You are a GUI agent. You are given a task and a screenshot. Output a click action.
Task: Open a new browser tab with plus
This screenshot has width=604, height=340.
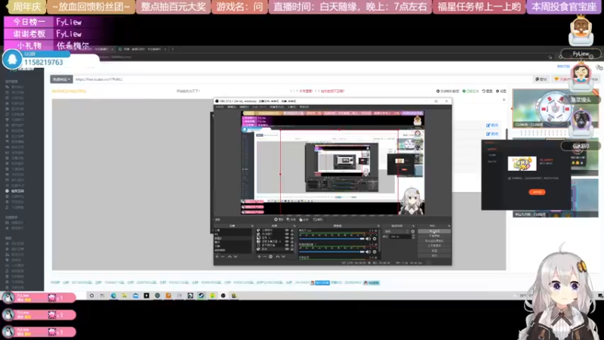tap(173, 49)
